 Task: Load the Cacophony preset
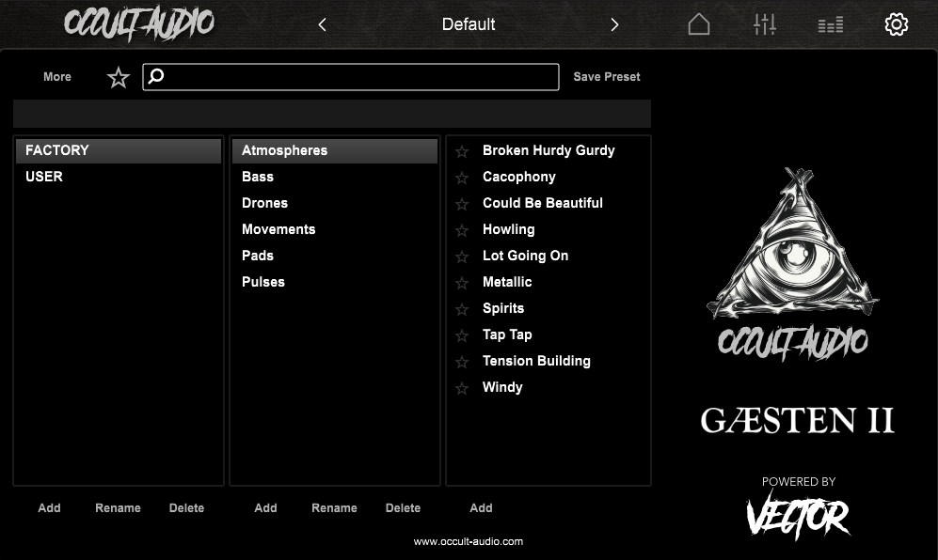click(519, 177)
